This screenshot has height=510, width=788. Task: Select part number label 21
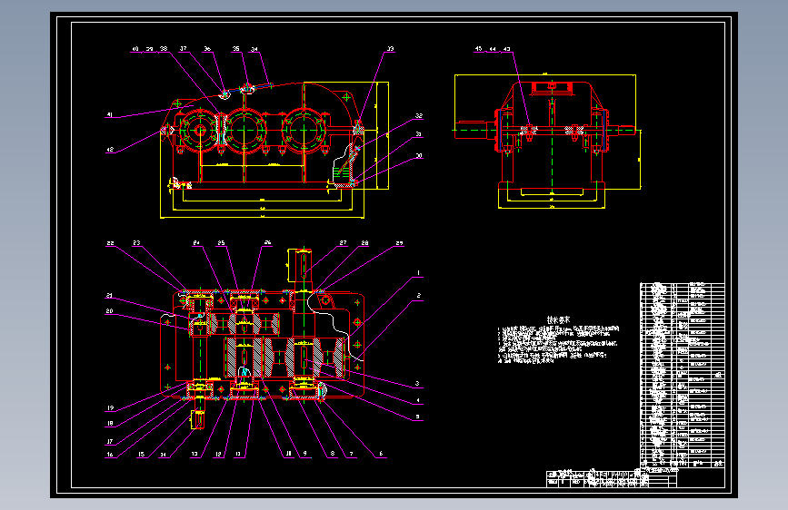click(109, 296)
